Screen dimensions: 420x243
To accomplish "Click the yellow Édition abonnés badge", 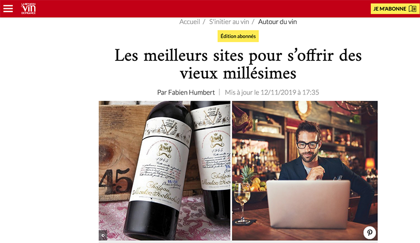I will 238,36.
